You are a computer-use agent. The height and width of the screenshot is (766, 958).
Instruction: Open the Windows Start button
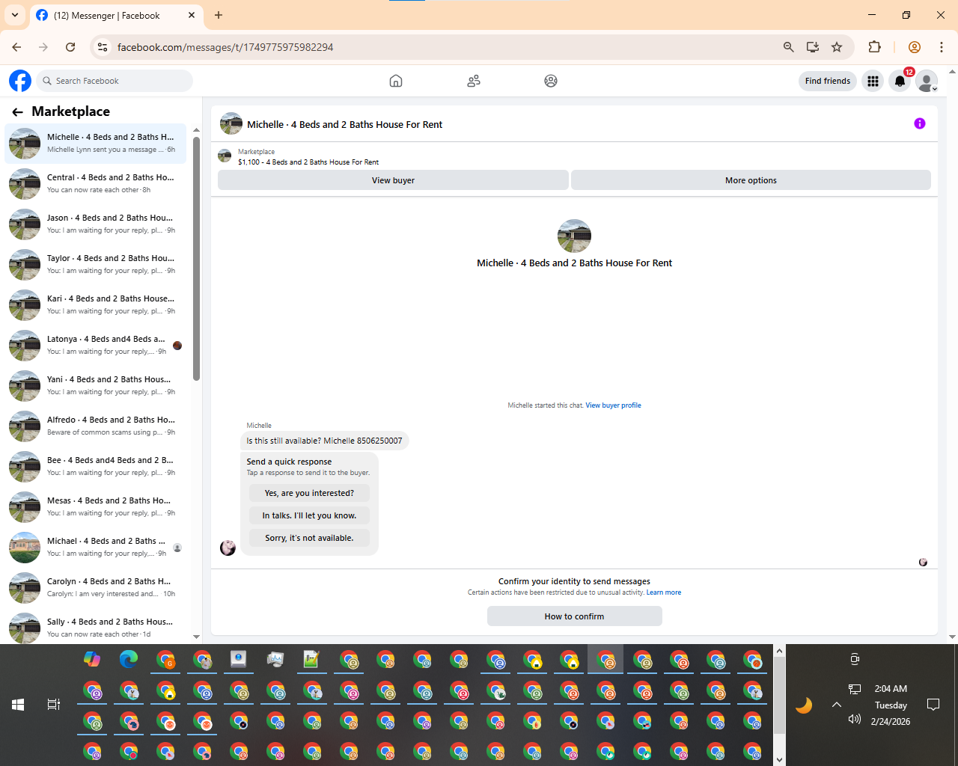(x=18, y=705)
